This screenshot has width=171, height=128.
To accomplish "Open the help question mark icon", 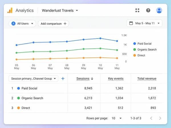I will (148, 10).
